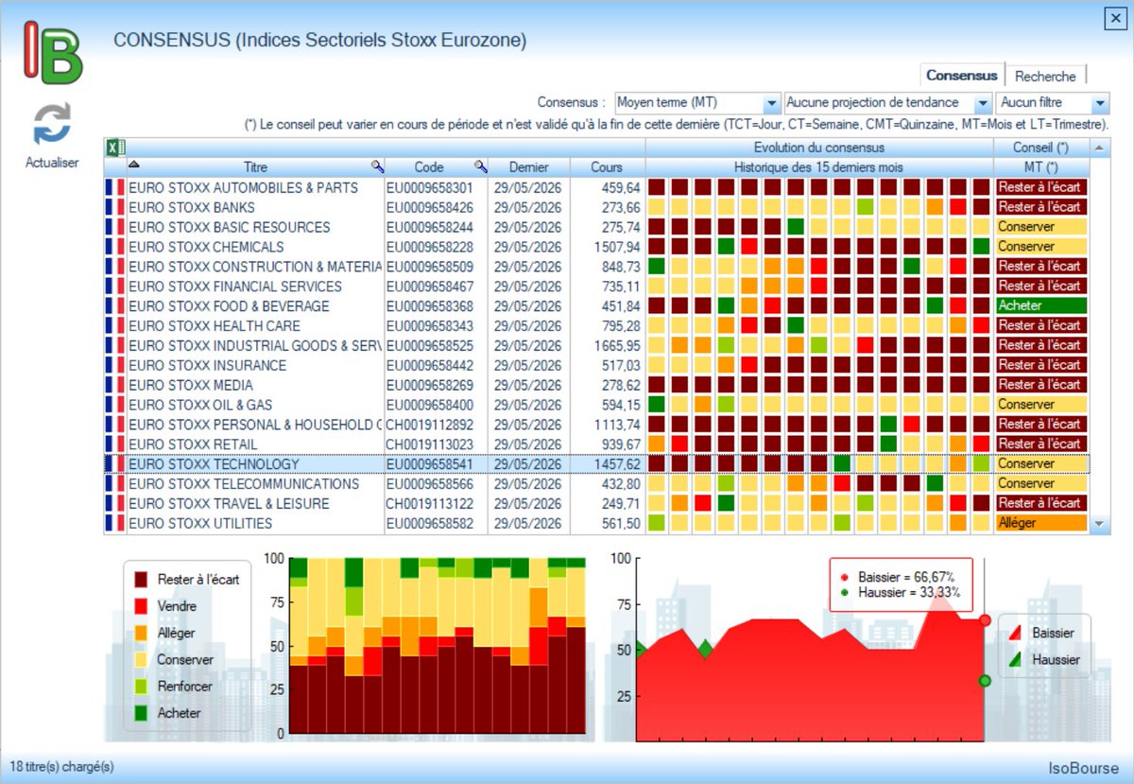Click the code EU0009658525
Screen dimensions: 1134x784
[430, 345]
